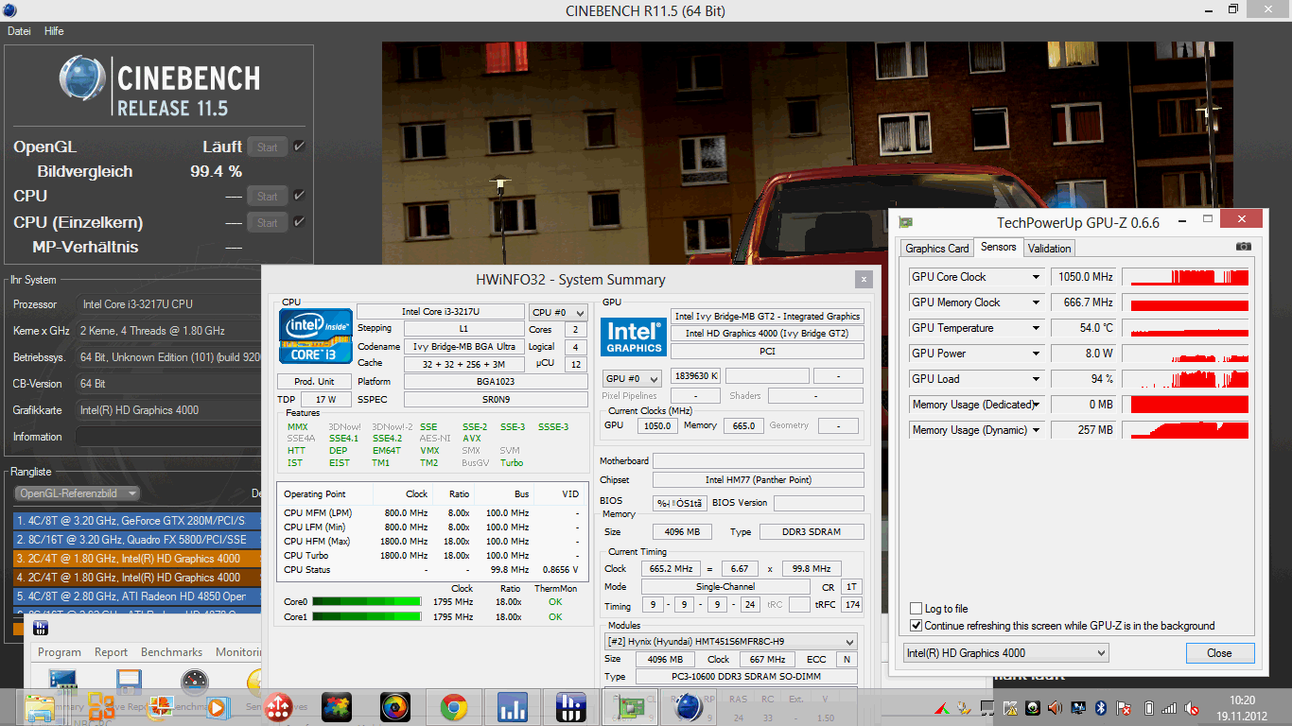Open the colorful puzzle piece app in taskbar
Image resolution: width=1292 pixels, height=726 pixels.
pos(337,707)
